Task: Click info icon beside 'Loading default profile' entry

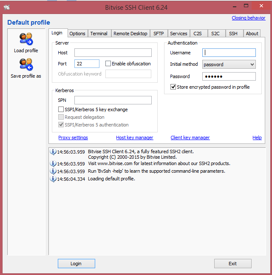Action: (53, 179)
